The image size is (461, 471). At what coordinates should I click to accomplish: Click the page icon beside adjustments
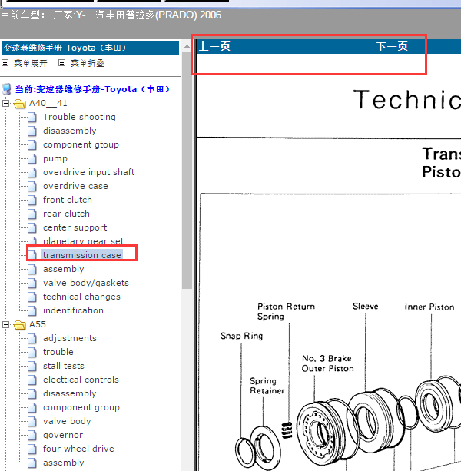[32, 338]
